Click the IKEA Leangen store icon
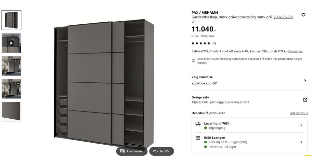Viewport: 312px width, 156px height. (x=198, y=138)
